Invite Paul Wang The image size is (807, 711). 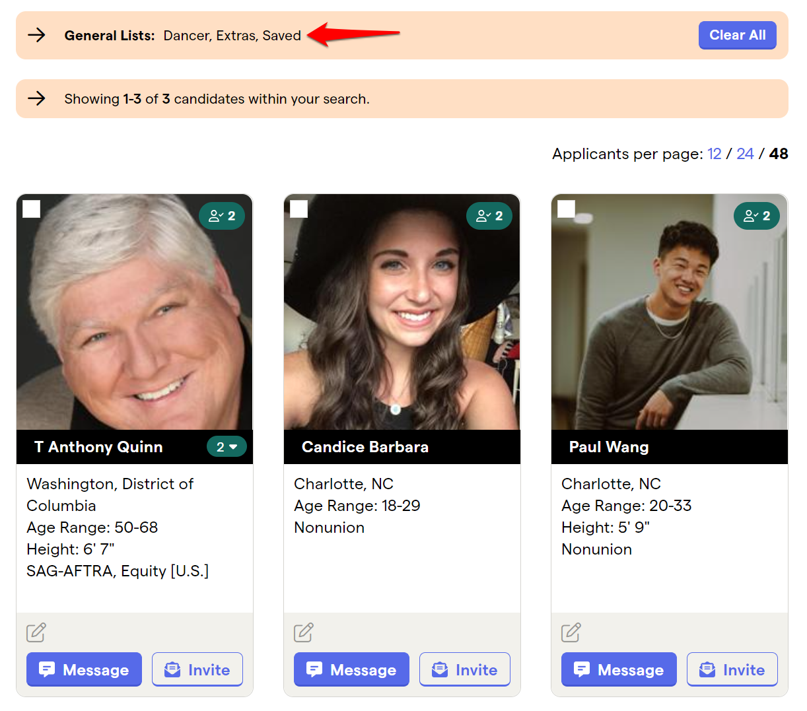pos(732,669)
